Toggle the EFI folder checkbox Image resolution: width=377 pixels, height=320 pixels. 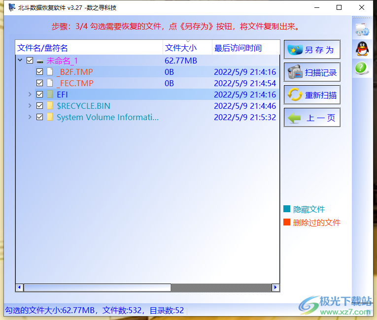(40, 94)
